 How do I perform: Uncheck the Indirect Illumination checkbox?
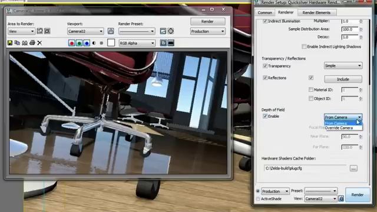[265, 21]
